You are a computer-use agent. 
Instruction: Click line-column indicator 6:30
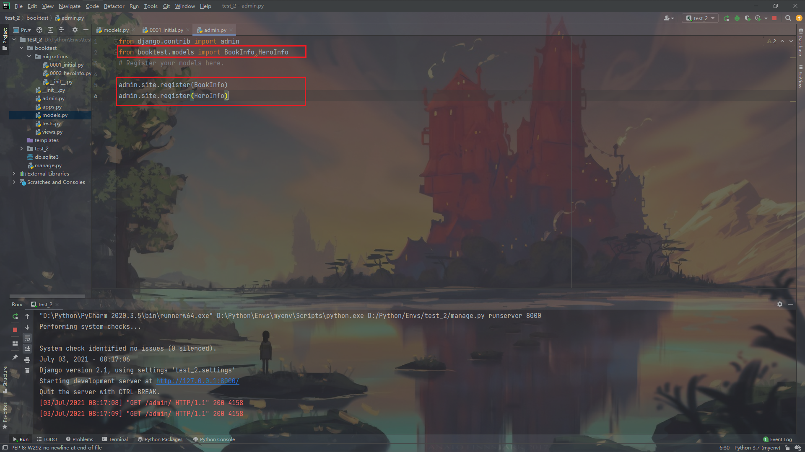point(724,448)
